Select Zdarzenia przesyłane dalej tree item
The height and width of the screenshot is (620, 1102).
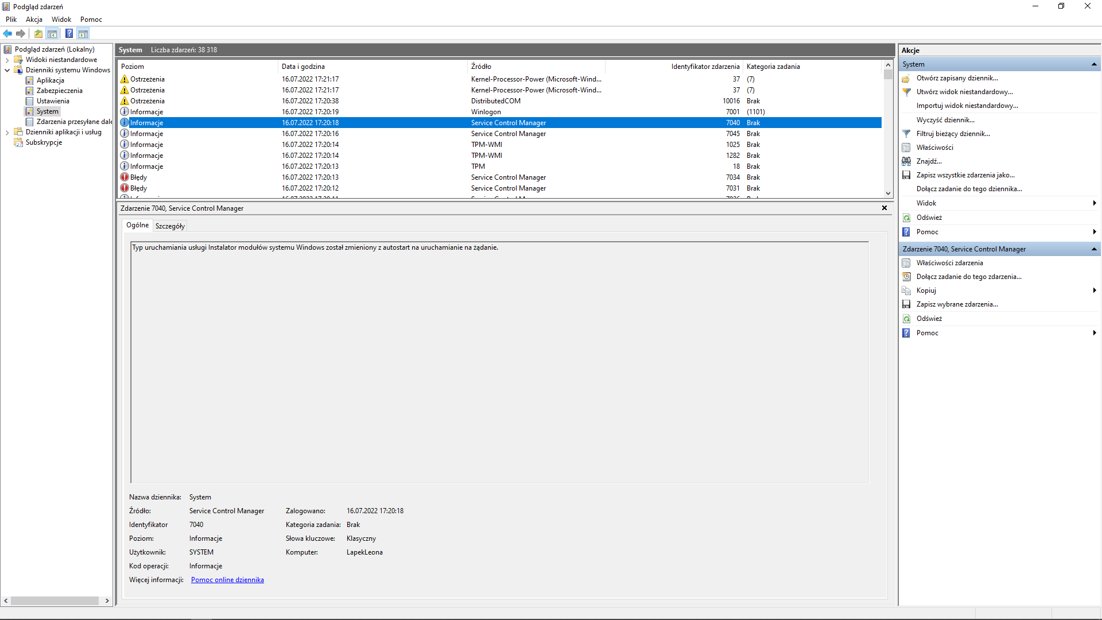click(74, 122)
